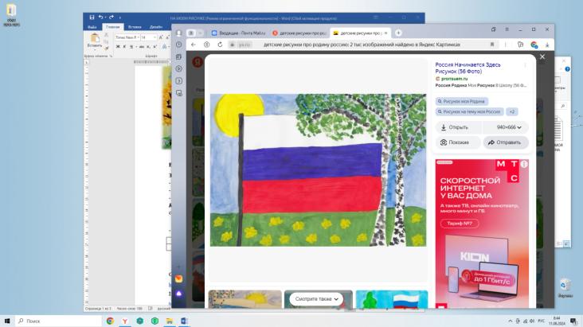Open Yandex Browser from the taskbar
The width and height of the screenshot is (583, 327).
(125, 321)
